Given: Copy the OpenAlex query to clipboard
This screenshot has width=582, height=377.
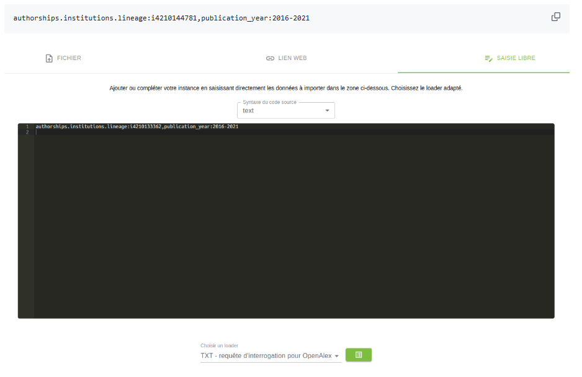Looking at the screenshot, I should coord(555,17).
